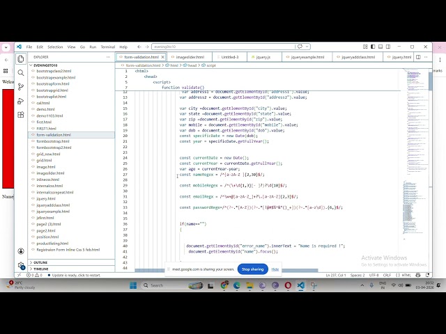This screenshot has width=446, height=334.
Task: Open the Explorer view in activity bar
Action: [21, 58]
